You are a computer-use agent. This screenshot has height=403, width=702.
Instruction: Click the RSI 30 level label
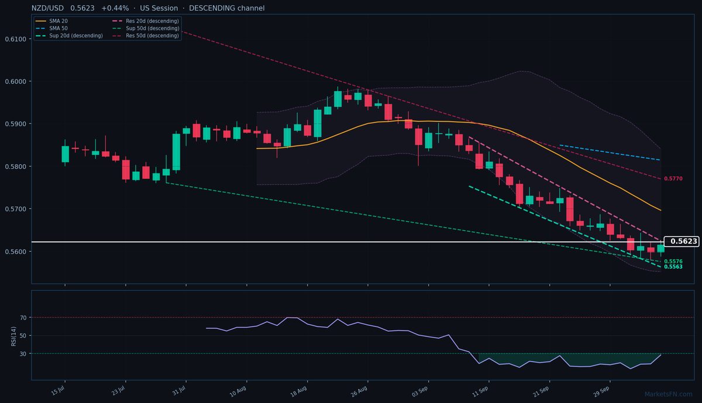pos(23,354)
